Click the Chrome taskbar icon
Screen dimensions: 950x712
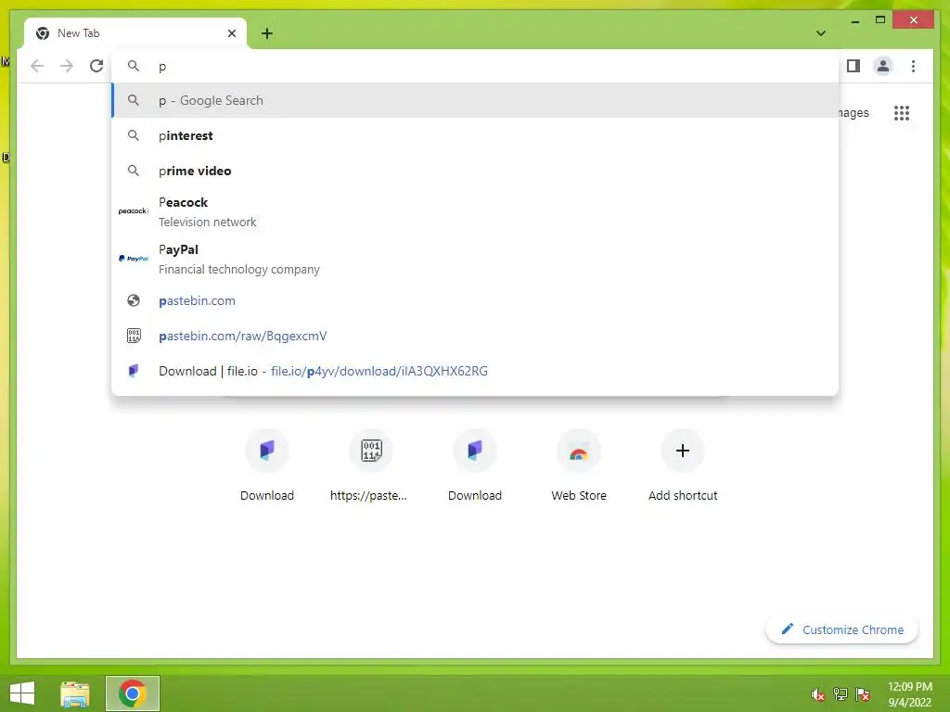point(132,693)
